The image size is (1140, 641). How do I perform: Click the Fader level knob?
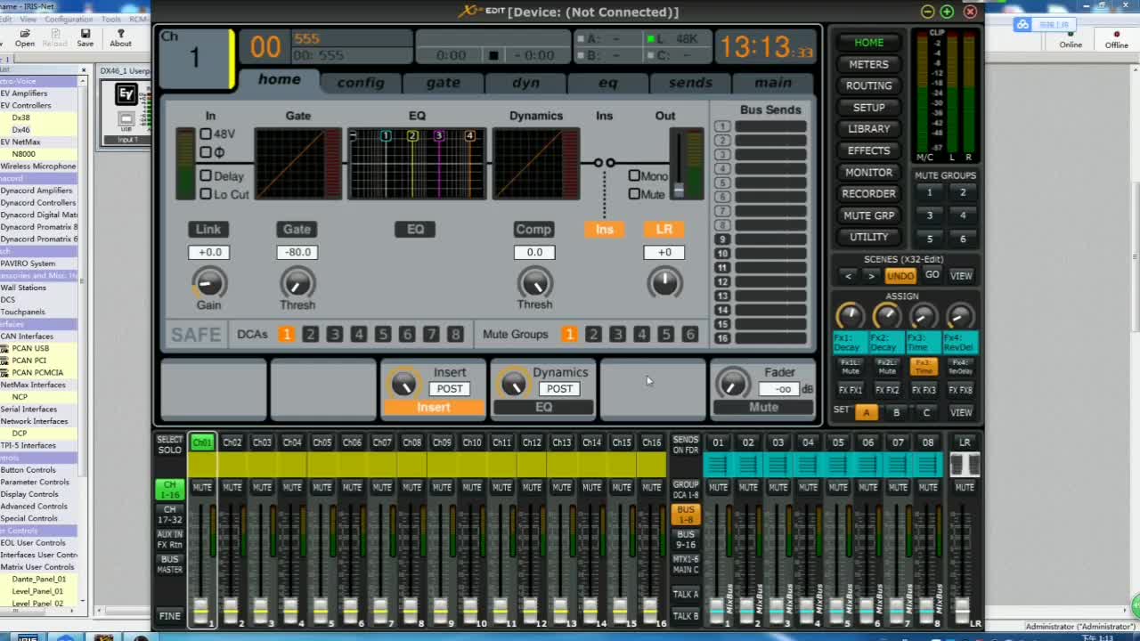pyautogui.click(x=733, y=384)
